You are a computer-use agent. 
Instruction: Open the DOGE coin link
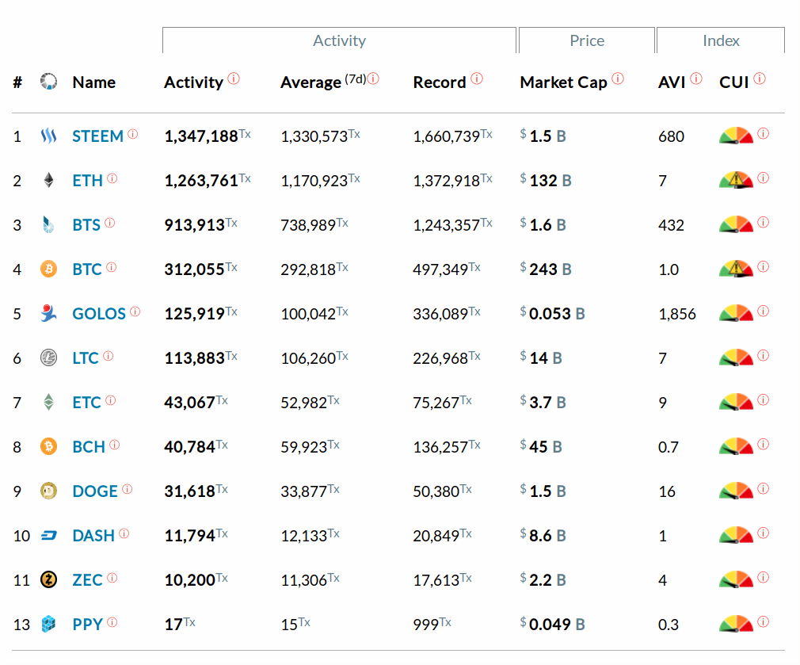tap(95, 491)
